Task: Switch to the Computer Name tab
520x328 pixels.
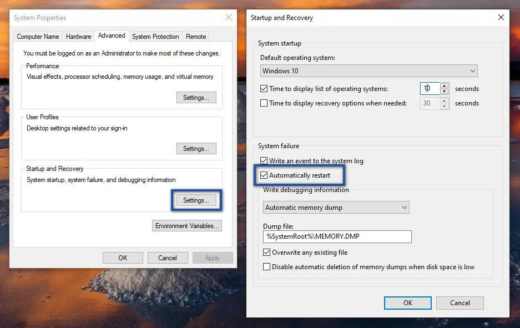Action: coord(37,36)
